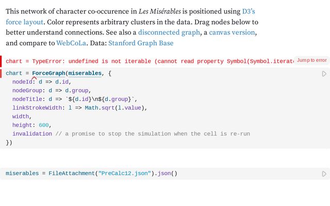Run the chart cell with its play icon
The height and width of the screenshot is (206, 330).
click(x=324, y=74)
